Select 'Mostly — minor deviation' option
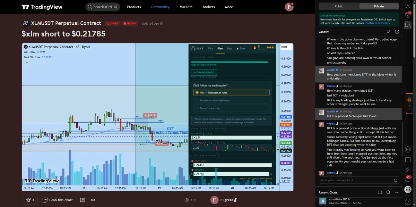The width and height of the screenshot is (416, 207). pyautogui.click(x=231, y=100)
